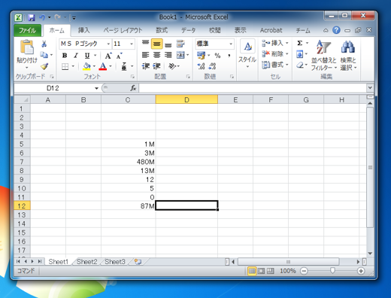
Task: Select cell C7 containing 480M
Action: point(128,162)
